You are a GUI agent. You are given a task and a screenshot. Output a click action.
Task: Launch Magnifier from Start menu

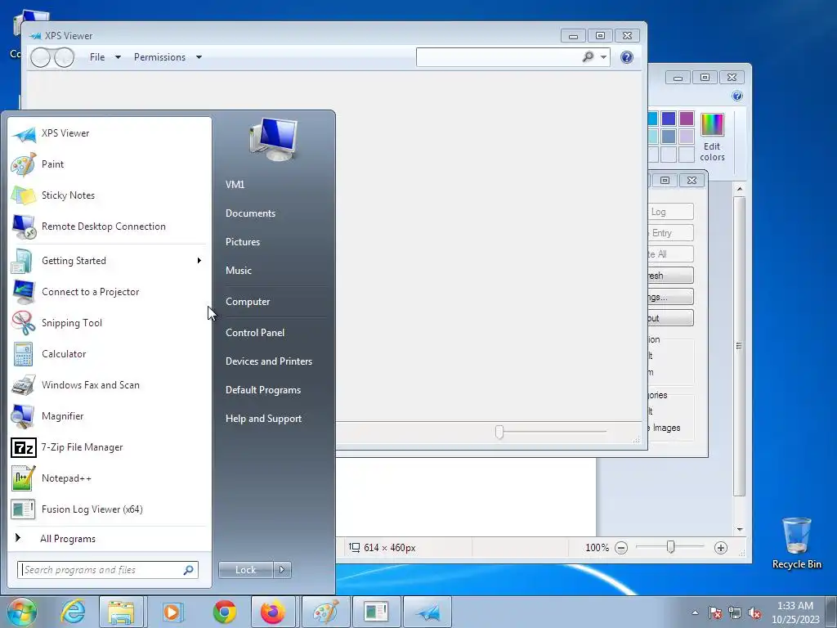tap(109, 416)
